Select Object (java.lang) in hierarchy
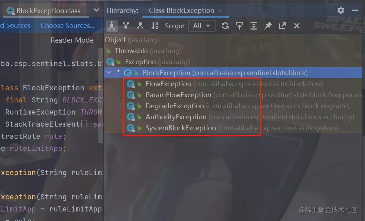Image resolution: width=365 pixels, height=221 pixels. [132, 40]
